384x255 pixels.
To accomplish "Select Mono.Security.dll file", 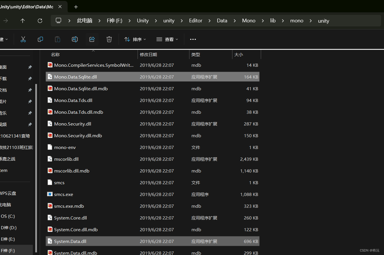I will (x=152, y=124).
